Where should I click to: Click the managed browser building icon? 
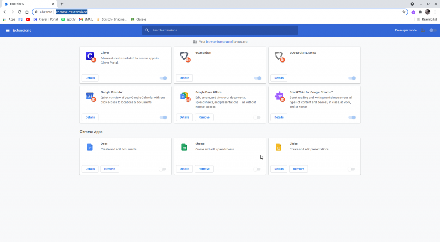click(195, 42)
